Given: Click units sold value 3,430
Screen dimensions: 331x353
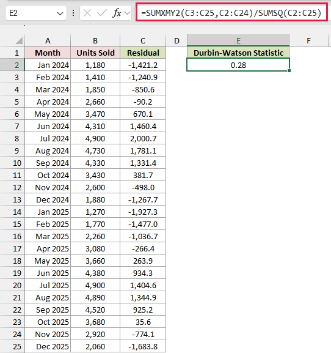Looking at the screenshot, I should (95, 175).
